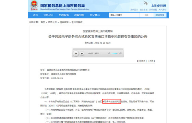Stop the audio playback
The height and width of the screenshot is (123, 192).
[x=82, y=53]
